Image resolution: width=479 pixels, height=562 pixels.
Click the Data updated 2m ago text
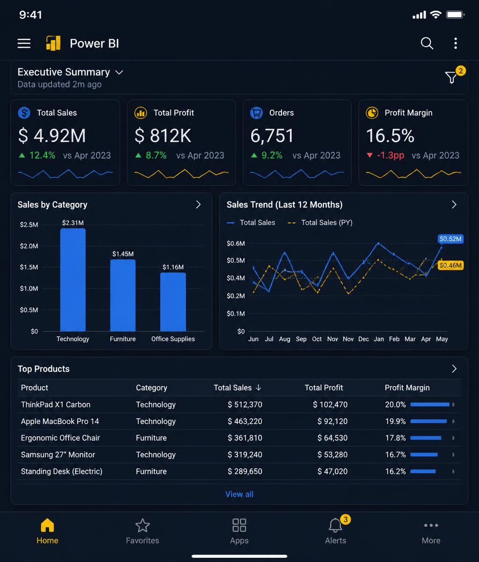[59, 85]
